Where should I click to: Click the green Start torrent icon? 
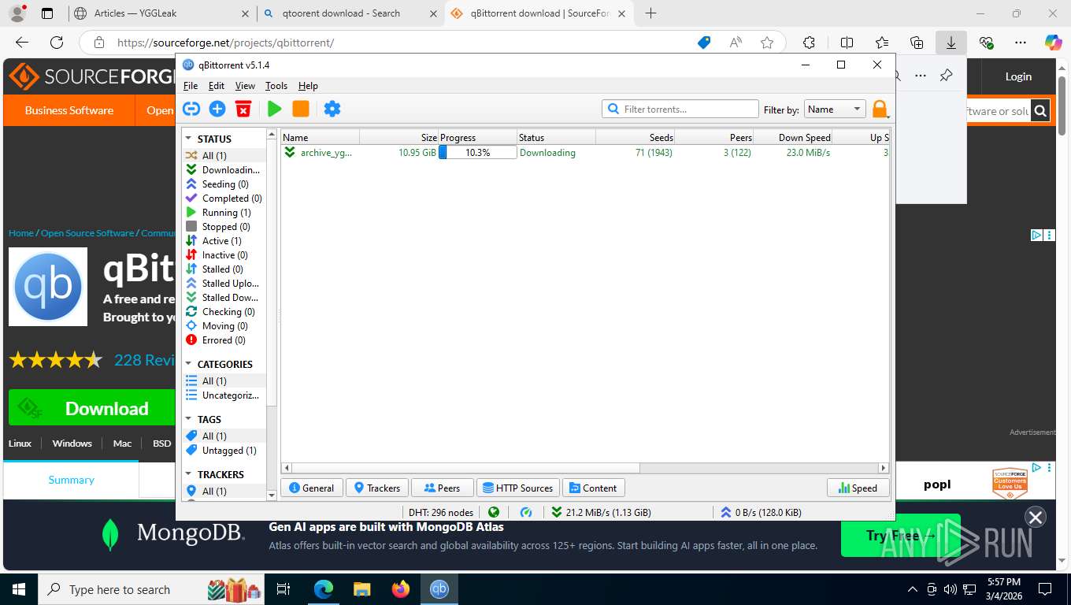pyautogui.click(x=274, y=109)
